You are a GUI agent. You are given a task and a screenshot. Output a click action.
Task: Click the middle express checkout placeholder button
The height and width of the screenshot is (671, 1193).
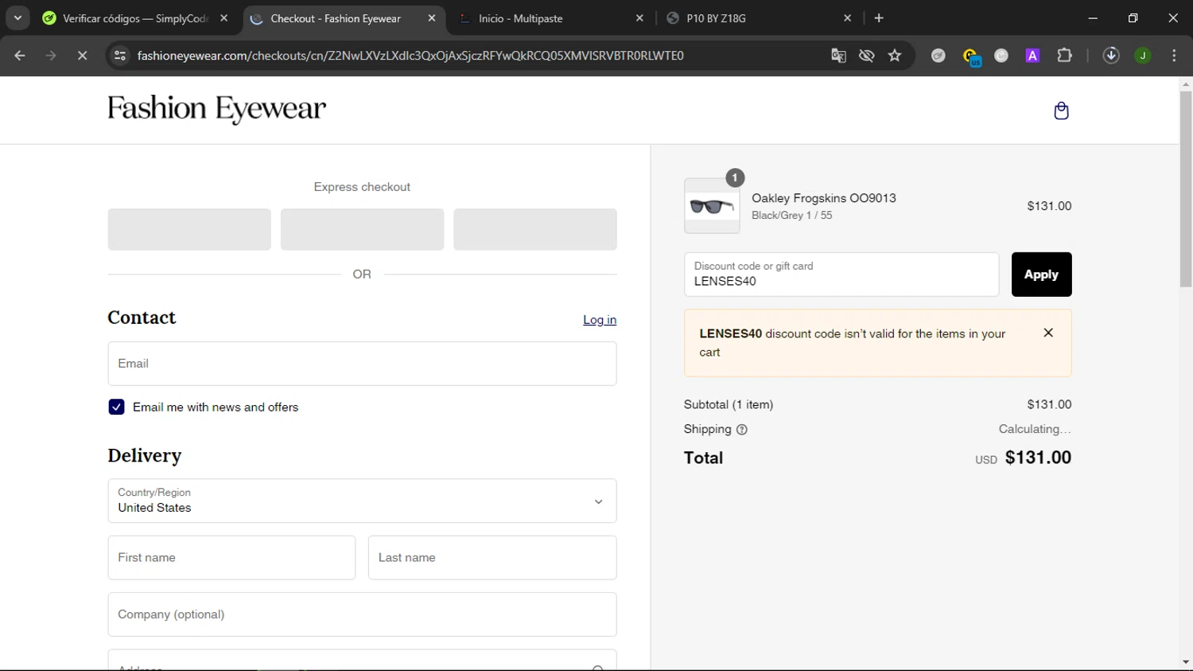362,229
